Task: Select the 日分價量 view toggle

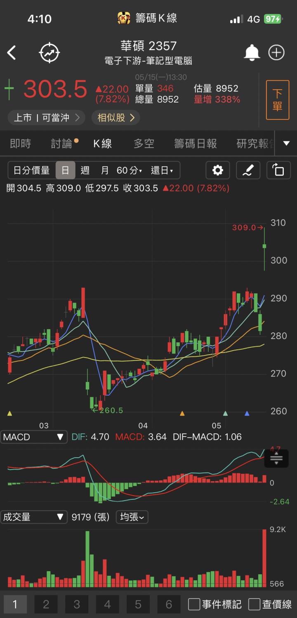Action: tap(32, 170)
